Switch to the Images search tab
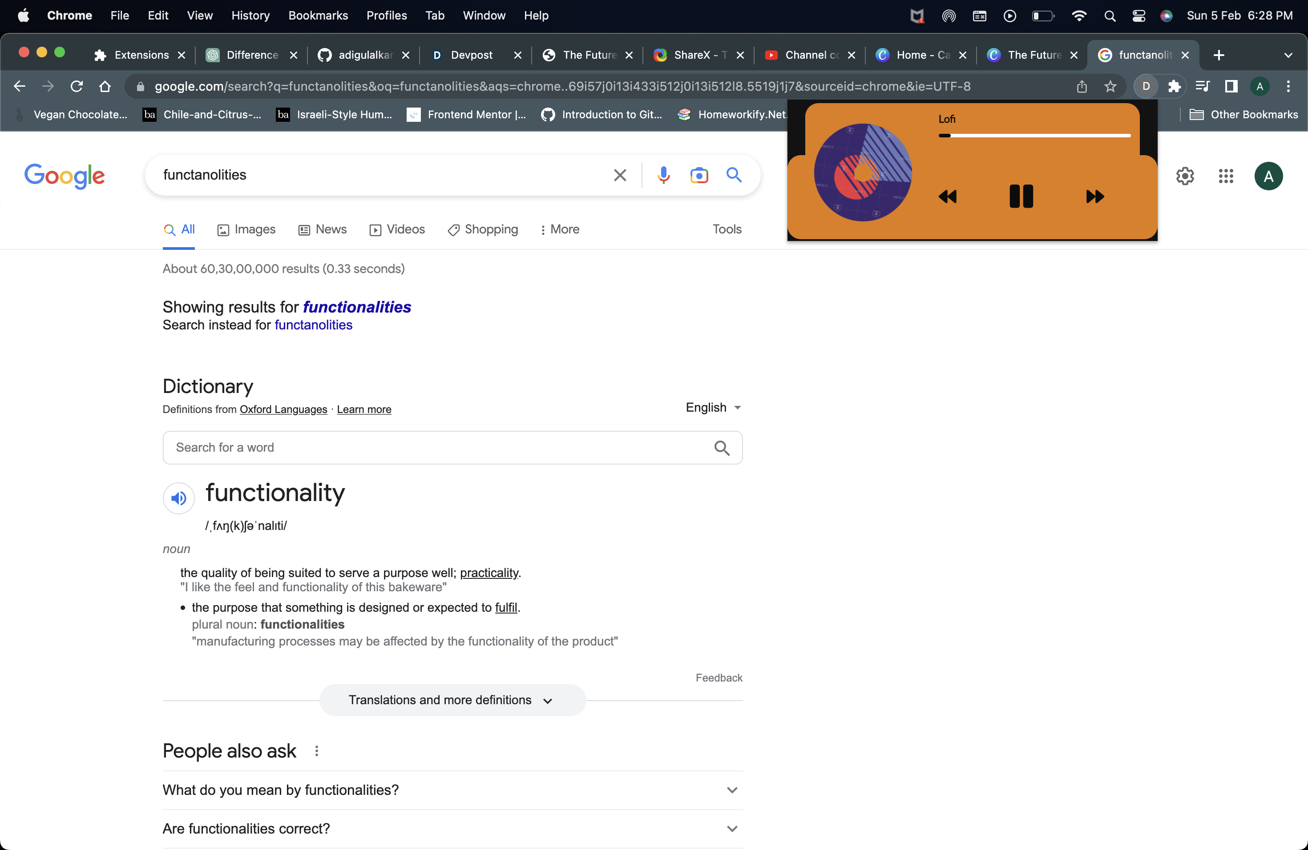Screen dimensions: 1308x850 [246, 229]
